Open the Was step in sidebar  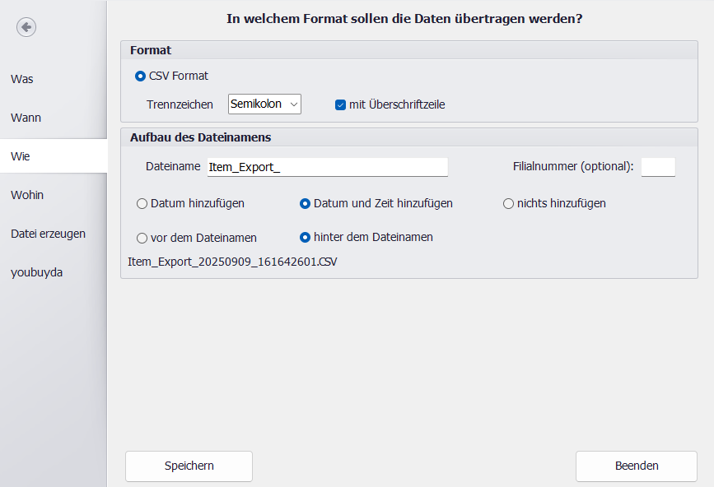click(22, 79)
